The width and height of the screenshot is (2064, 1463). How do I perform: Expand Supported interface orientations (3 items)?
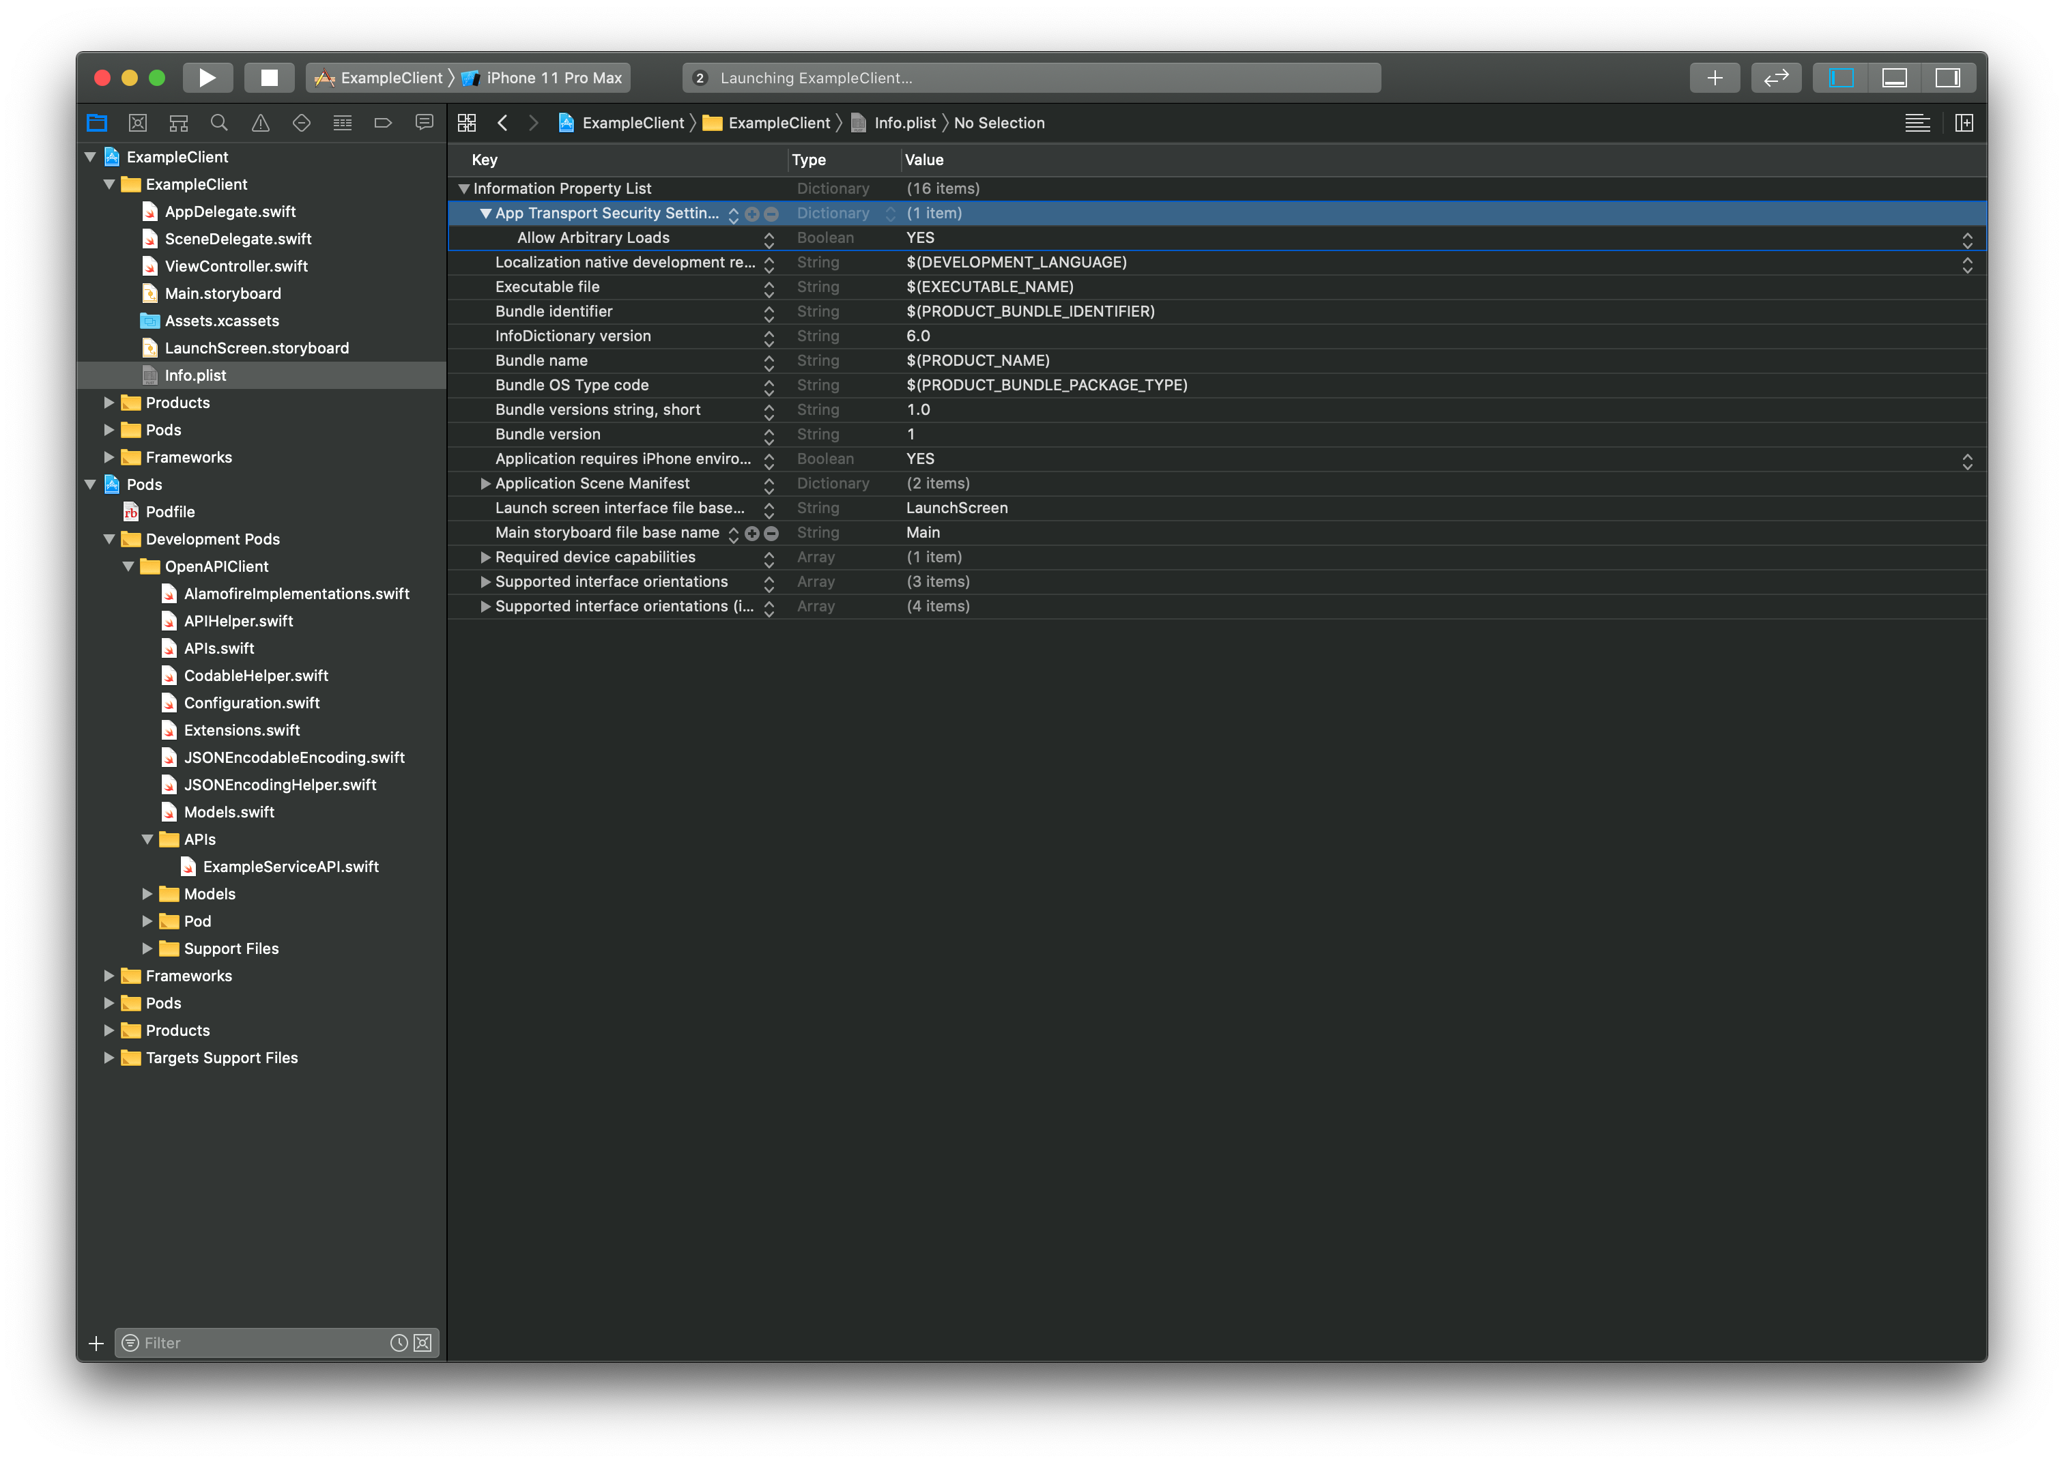click(x=485, y=582)
